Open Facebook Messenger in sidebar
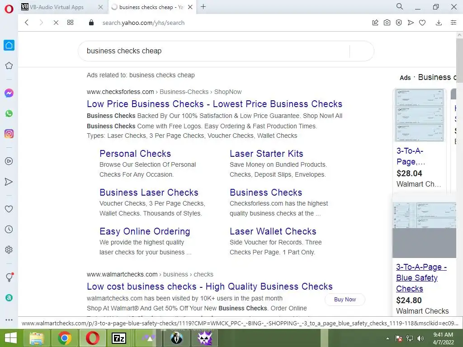 [x=9, y=93]
